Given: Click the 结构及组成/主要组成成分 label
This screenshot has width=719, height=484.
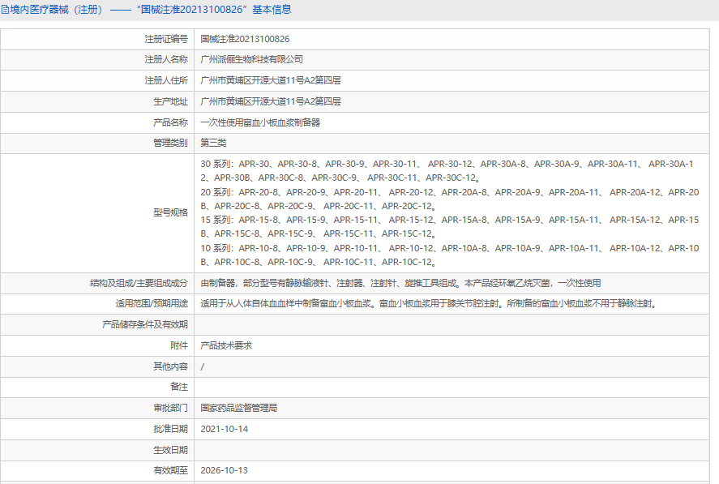Looking at the screenshot, I should [x=139, y=284].
